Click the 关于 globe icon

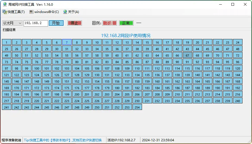tap(65, 12)
